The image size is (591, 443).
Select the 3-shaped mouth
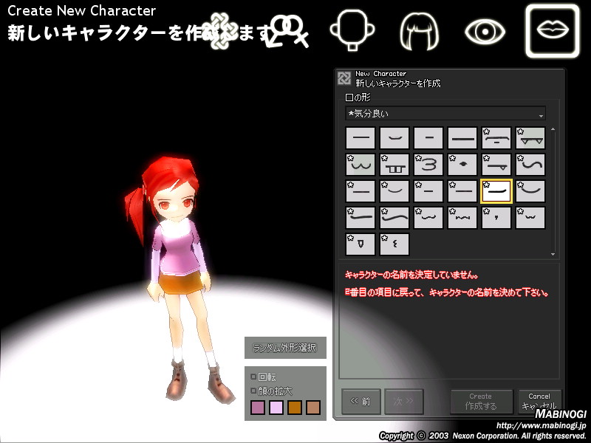pyautogui.click(x=428, y=165)
